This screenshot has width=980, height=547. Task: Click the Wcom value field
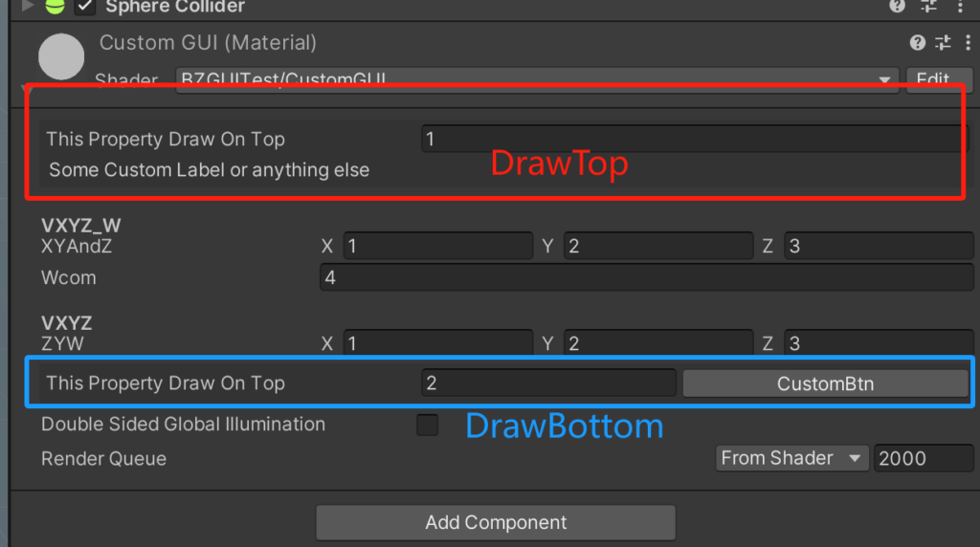tap(646, 278)
